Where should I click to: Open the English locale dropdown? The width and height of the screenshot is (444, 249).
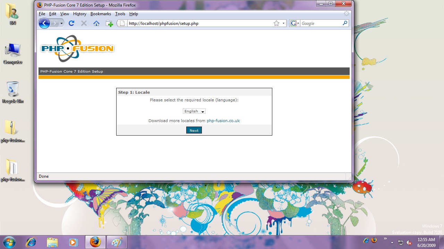(194, 111)
